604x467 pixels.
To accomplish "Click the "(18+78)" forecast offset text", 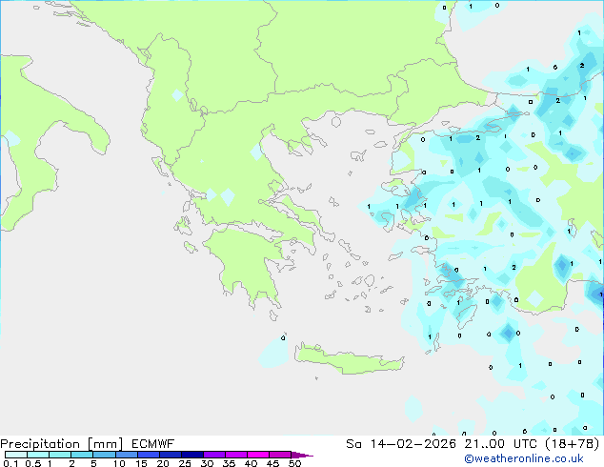I will pyautogui.click(x=572, y=444).
